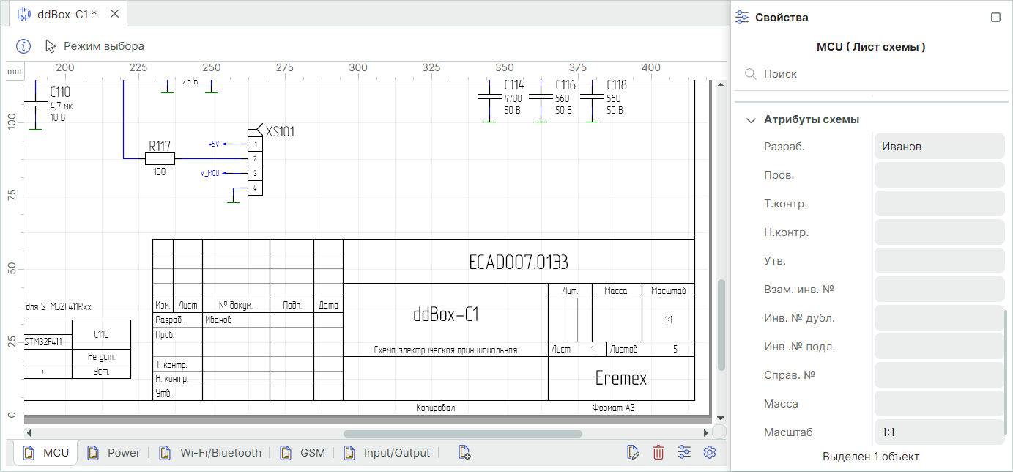Click the Утв. input field
The height and width of the screenshot is (472, 1013).
coord(939,261)
